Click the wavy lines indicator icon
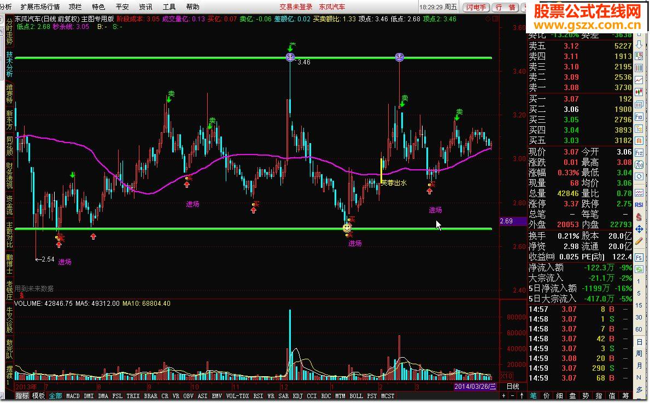 coord(639,193)
